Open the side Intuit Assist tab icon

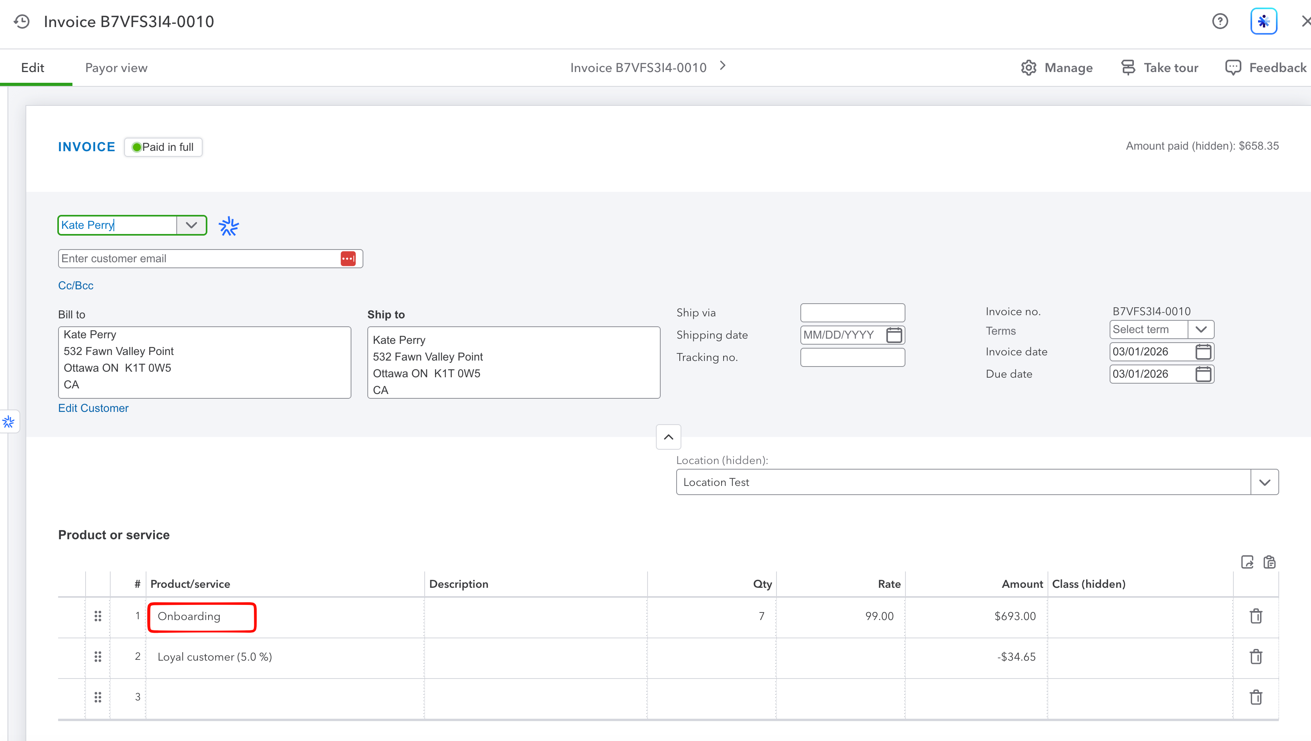(x=9, y=422)
